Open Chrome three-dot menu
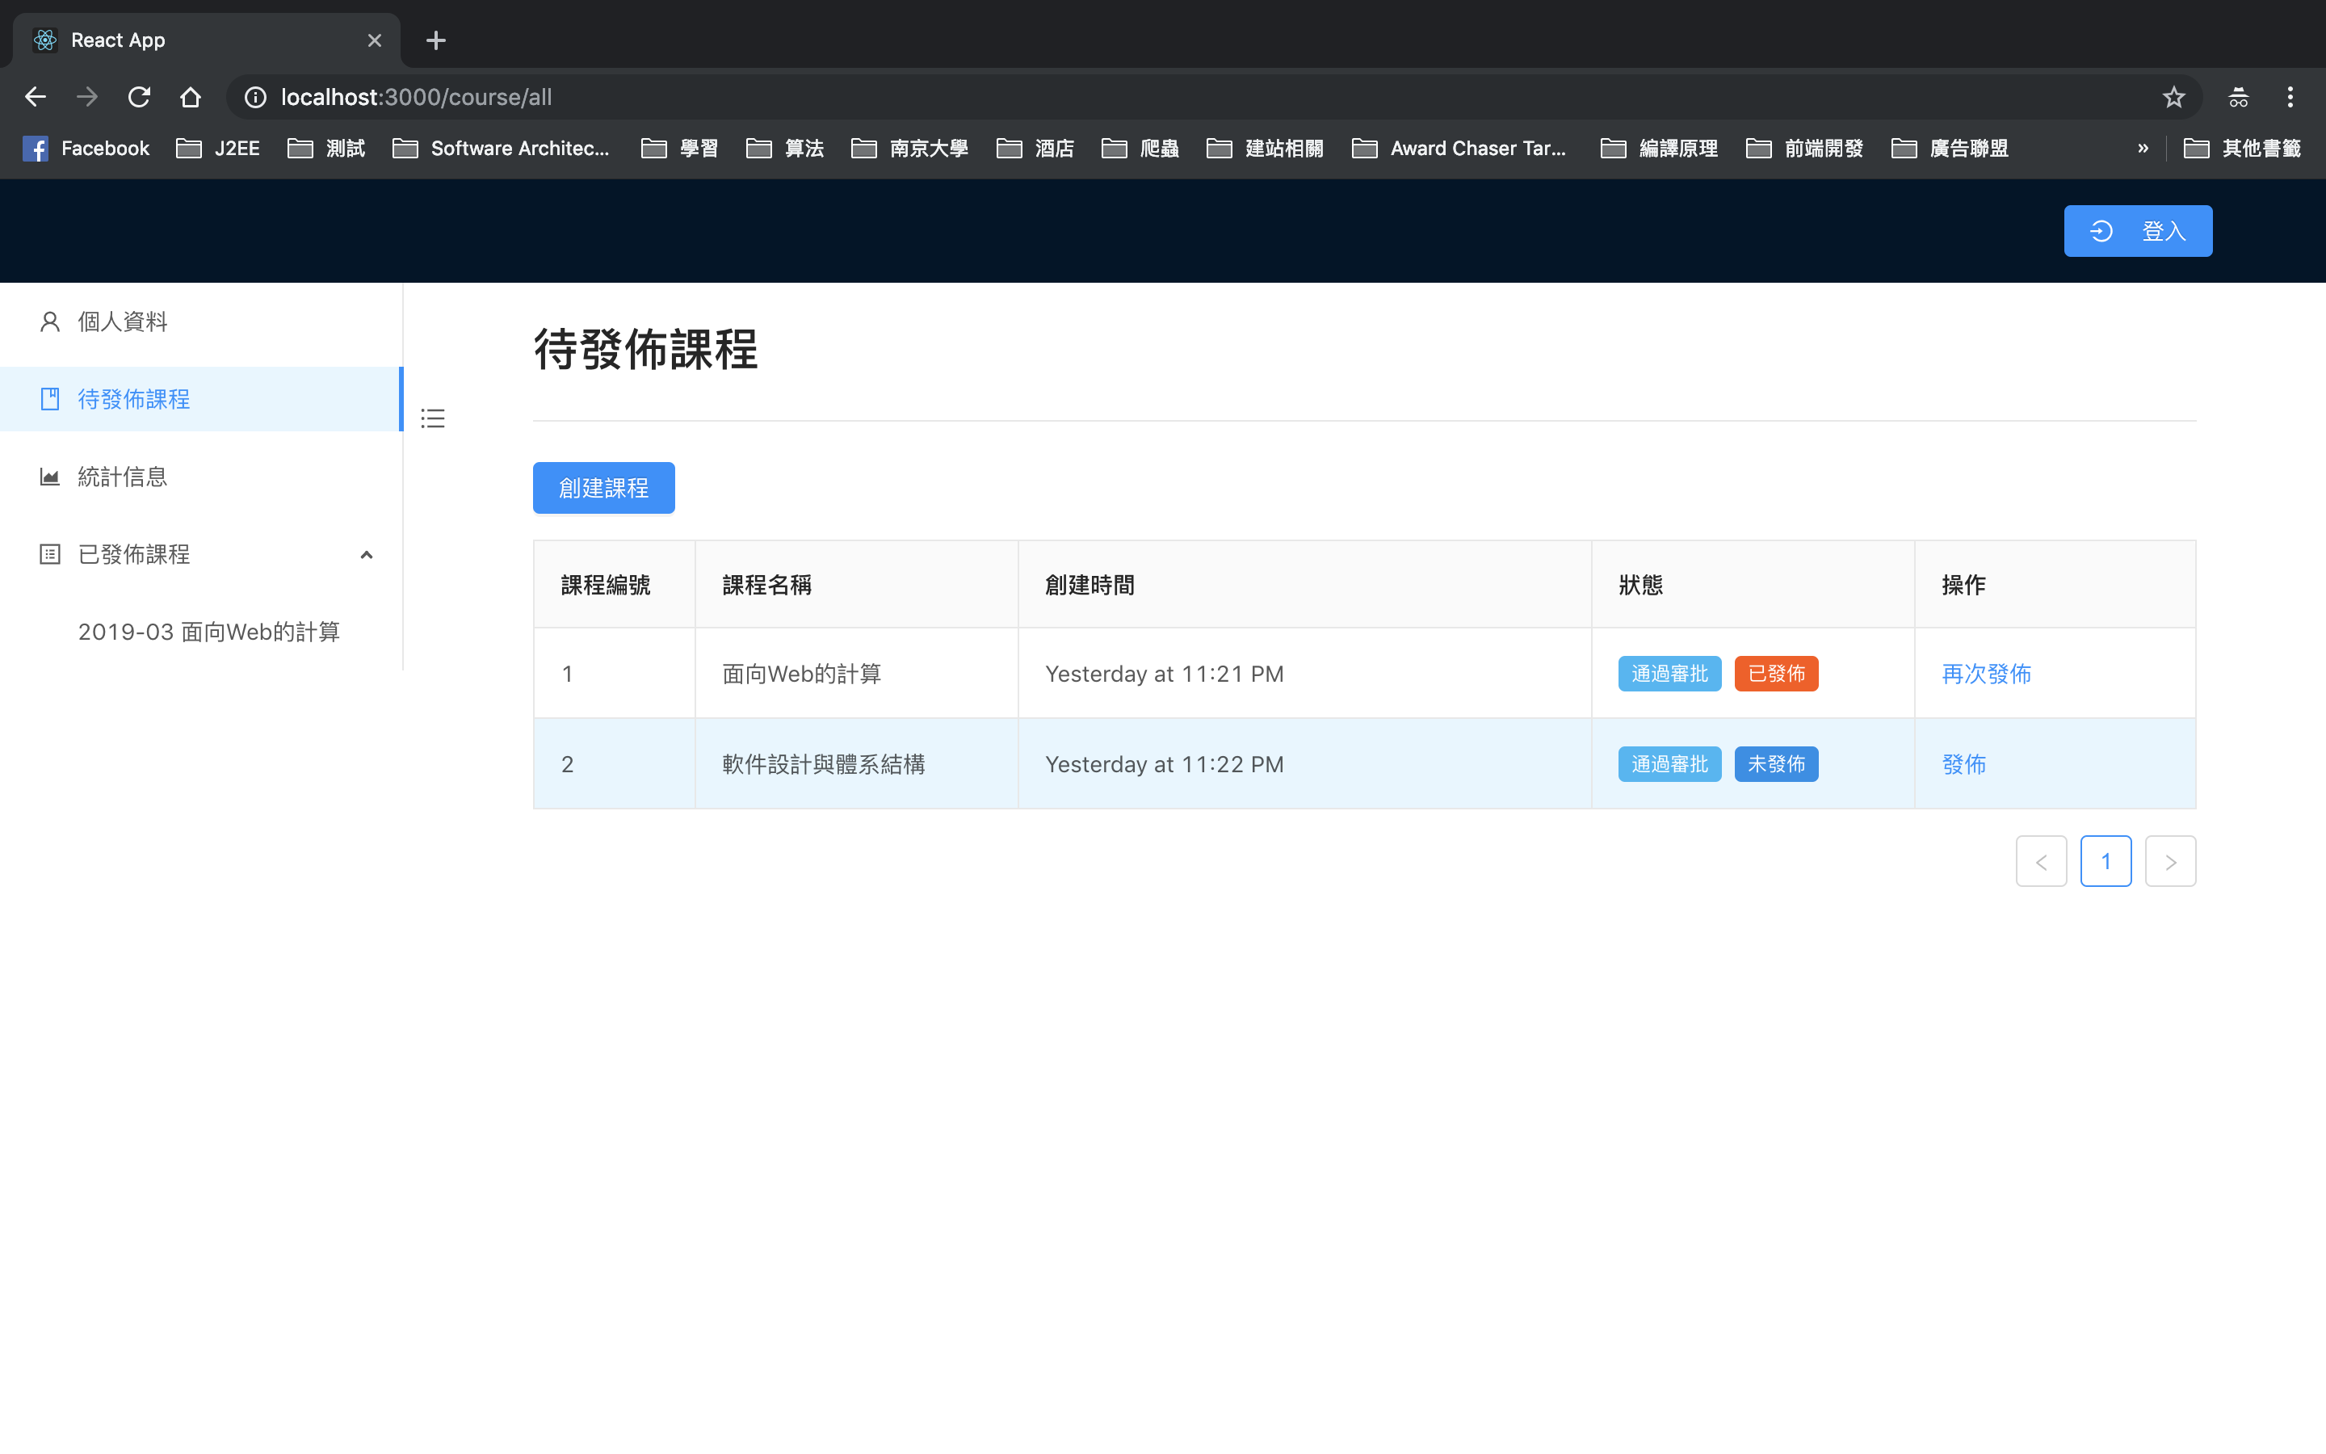 pyautogui.click(x=2290, y=97)
